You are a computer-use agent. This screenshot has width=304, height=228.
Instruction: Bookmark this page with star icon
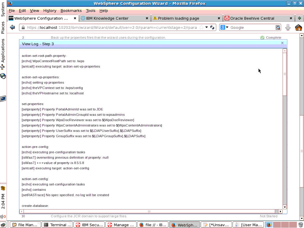pos(201,27)
